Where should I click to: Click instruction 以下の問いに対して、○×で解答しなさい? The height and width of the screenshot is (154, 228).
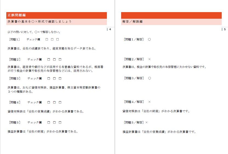[34, 32]
